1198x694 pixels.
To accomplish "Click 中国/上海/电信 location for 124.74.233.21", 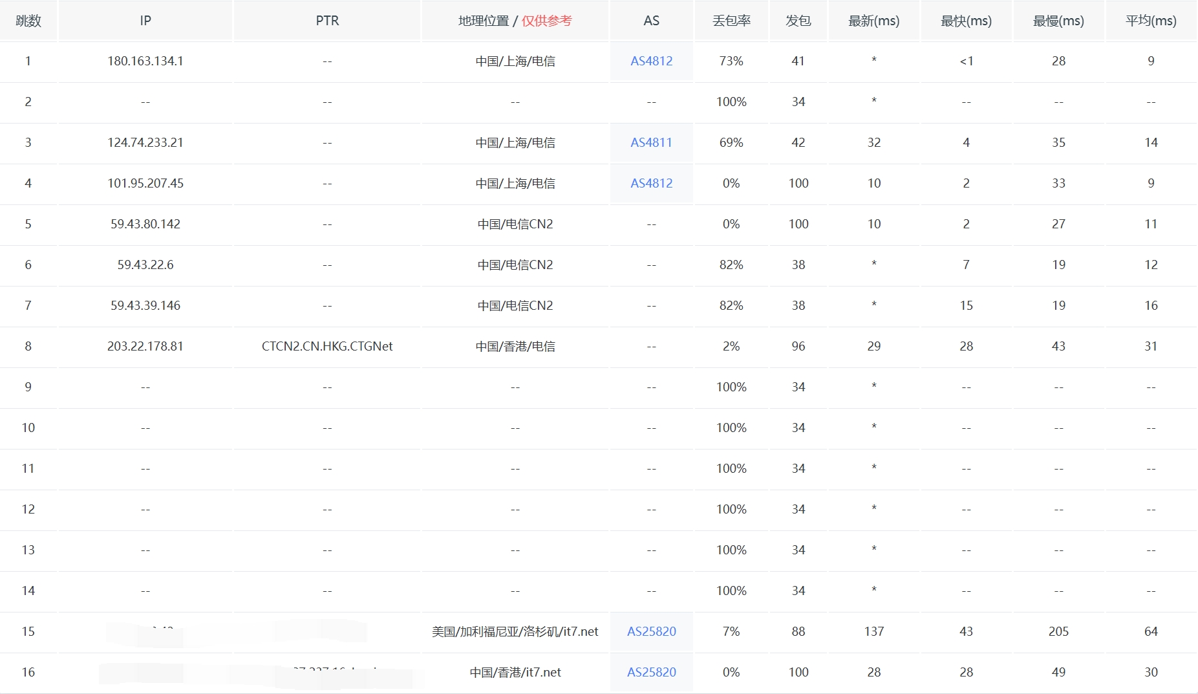I will click(x=515, y=142).
